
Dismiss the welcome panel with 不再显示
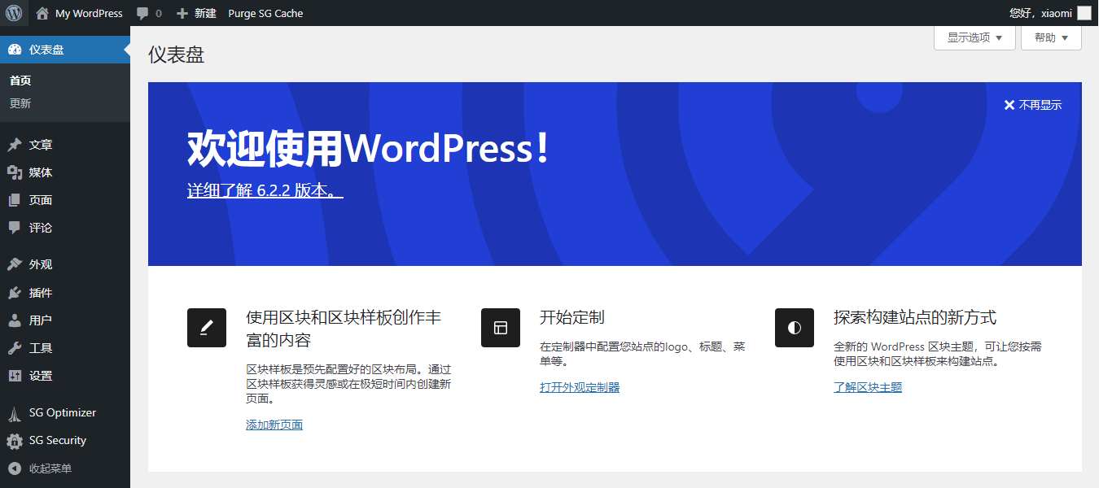coord(1032,104)
